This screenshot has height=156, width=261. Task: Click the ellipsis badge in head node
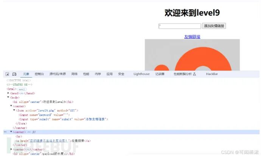22,93
